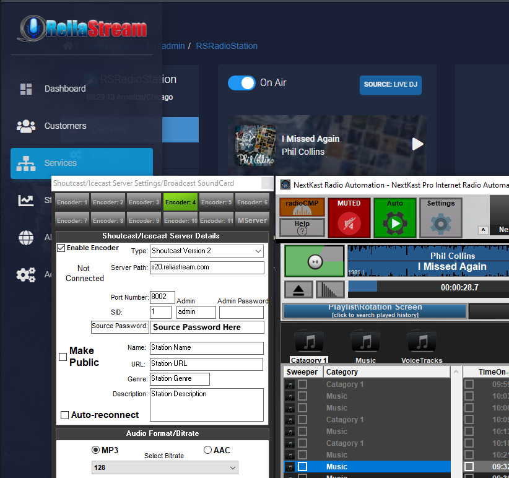The width and height of the screenshot is (509, 478).
Task: Select the AAC audio format radio button
Action: 208,450
